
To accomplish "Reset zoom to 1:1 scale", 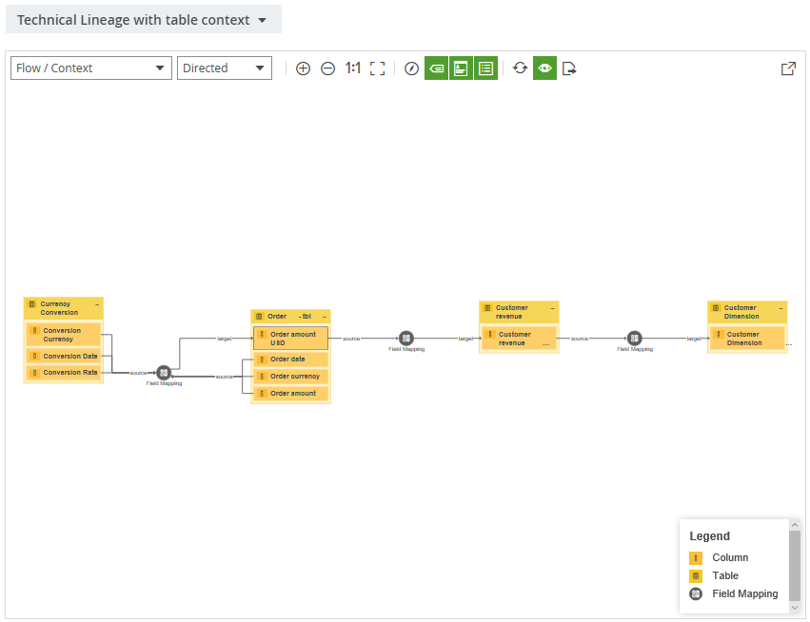I will click(352, 68).
